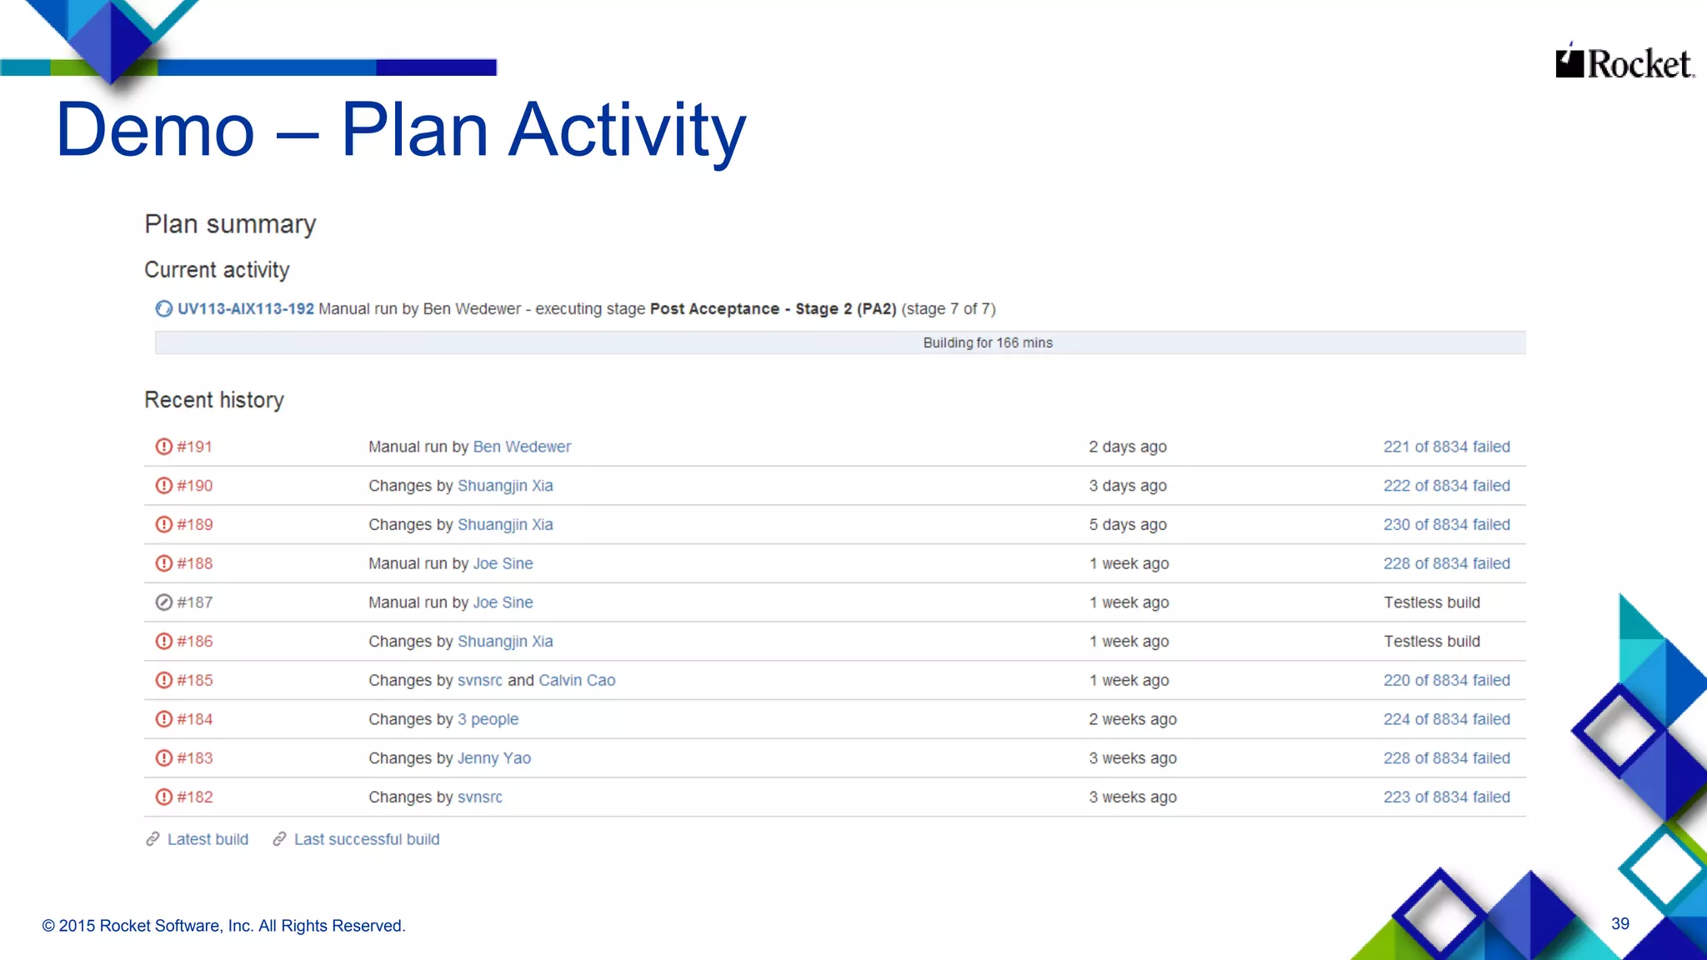Click the 'Plan summary' heading
This screenshot has width=1707, height=960.
click(230, 224)
